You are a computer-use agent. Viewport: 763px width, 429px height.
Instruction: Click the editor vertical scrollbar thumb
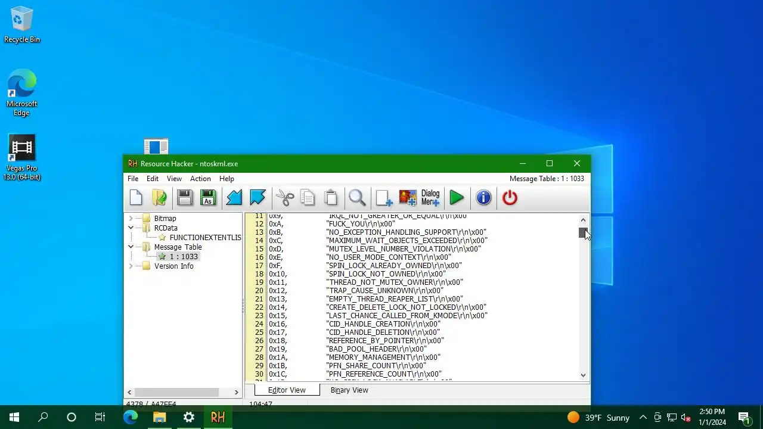click(x=583, y=232)
